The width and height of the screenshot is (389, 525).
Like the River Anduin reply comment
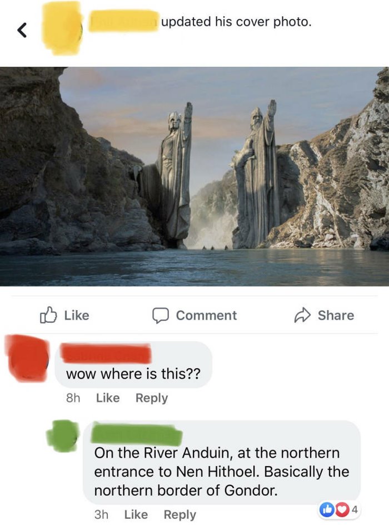(x=136, y=514)
